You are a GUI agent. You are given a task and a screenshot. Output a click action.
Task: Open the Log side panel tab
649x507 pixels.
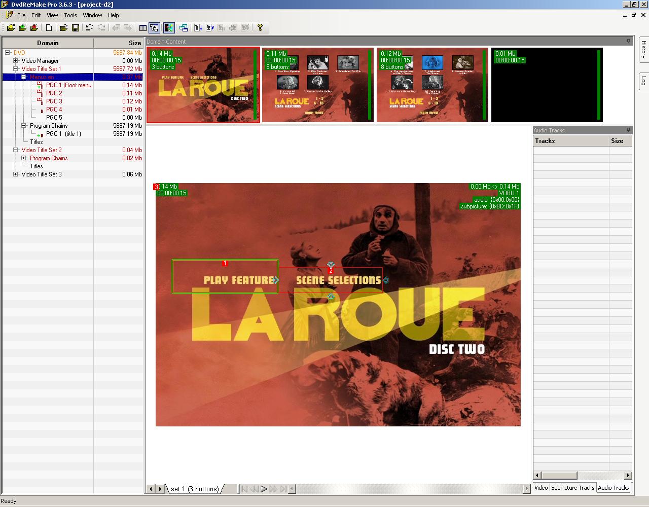(x=643, y=81)
